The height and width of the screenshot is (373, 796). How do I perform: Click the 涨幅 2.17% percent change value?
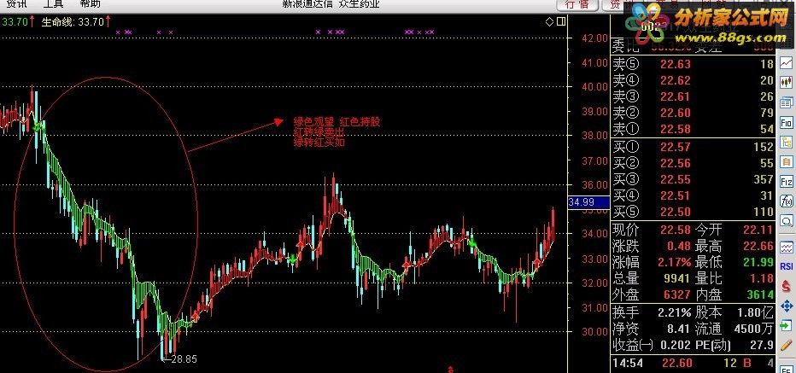click(x=676, y=263)
